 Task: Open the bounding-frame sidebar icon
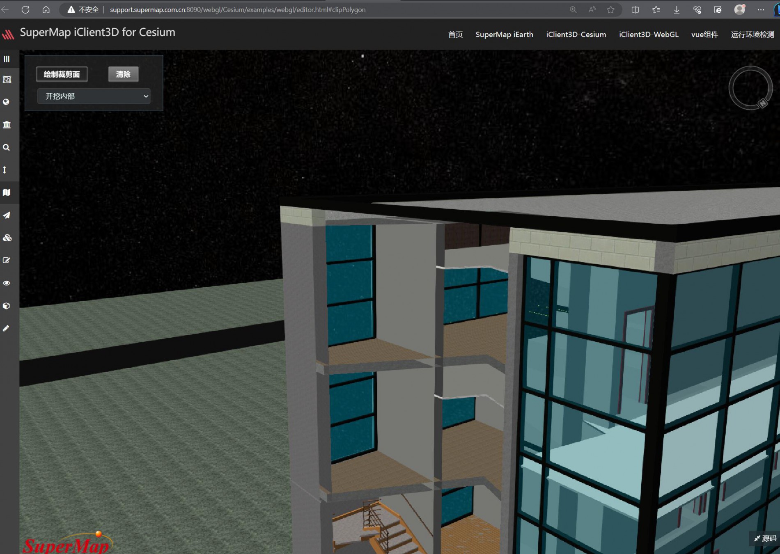pyautogui.click(x=7, y=79)
